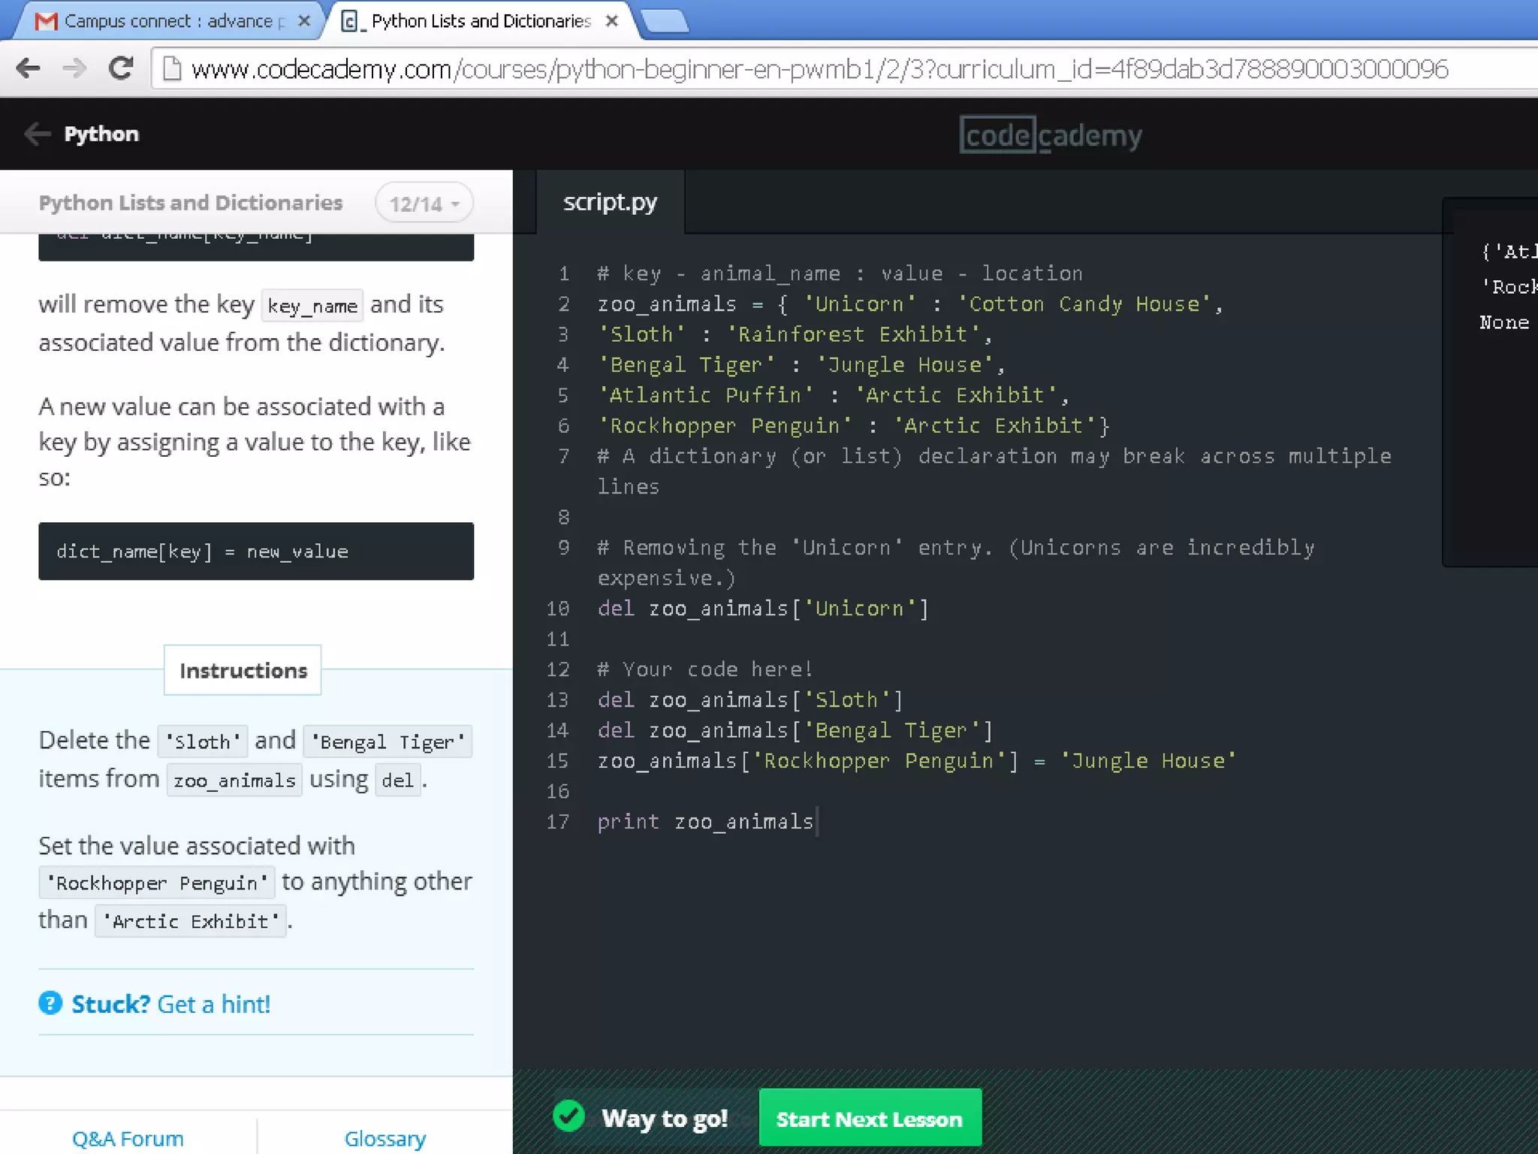1538x1154 pixels.
Task: Click 'del zoo_animals['Unicorn']' on line 10
Action: pyautogui.click(x=763, y=609)
